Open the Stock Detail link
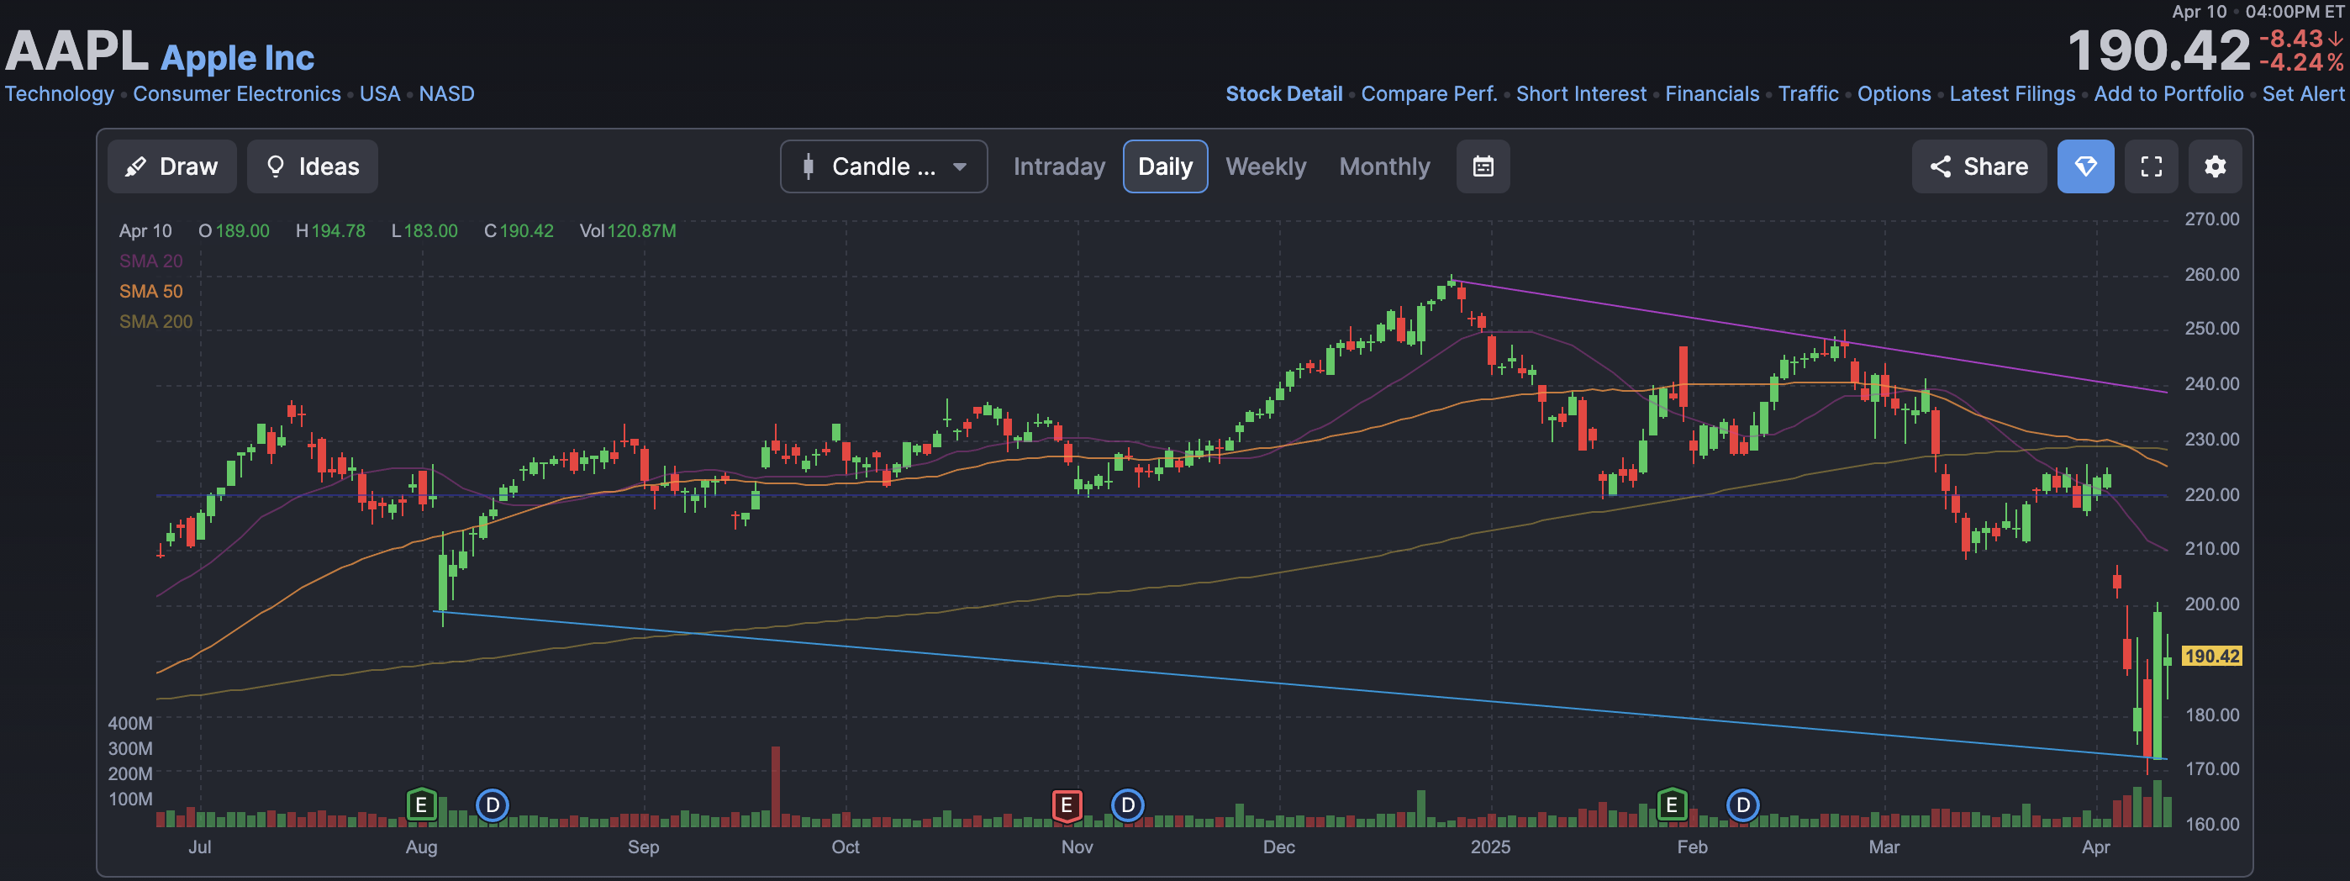This screenshot has height=881, width=2350. tap(1283, 94)
